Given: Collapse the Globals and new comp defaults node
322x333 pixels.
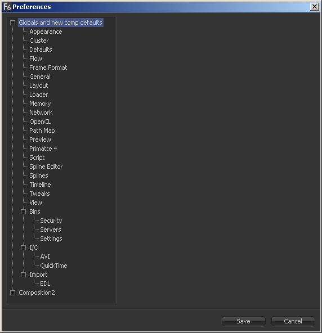Looking at the screenshot, I should tap(12, 22).
